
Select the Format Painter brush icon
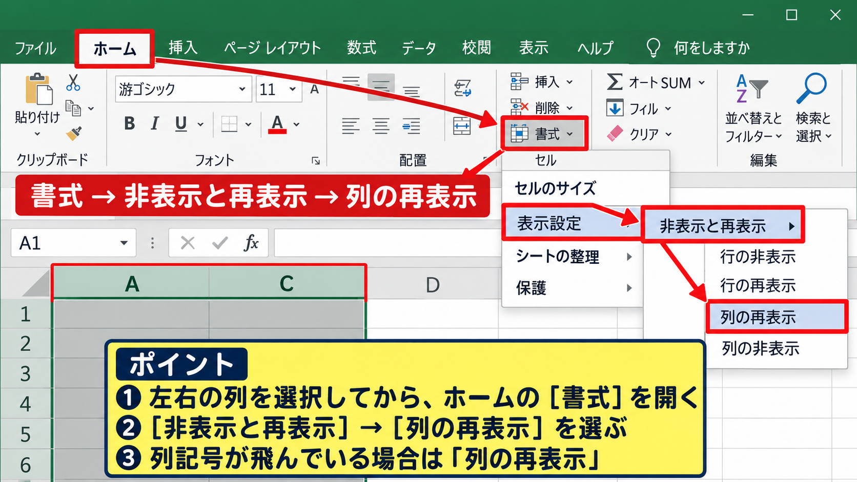click(74, 134)
